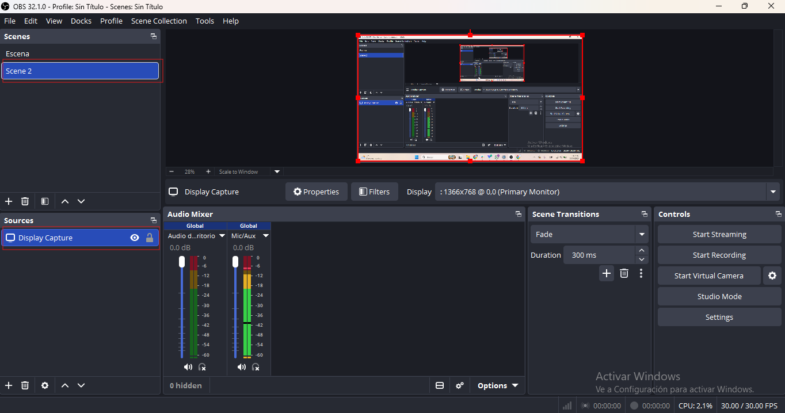Move scene up with arrow icon
This screenshot has width=785, height=413.
[65, 201]
